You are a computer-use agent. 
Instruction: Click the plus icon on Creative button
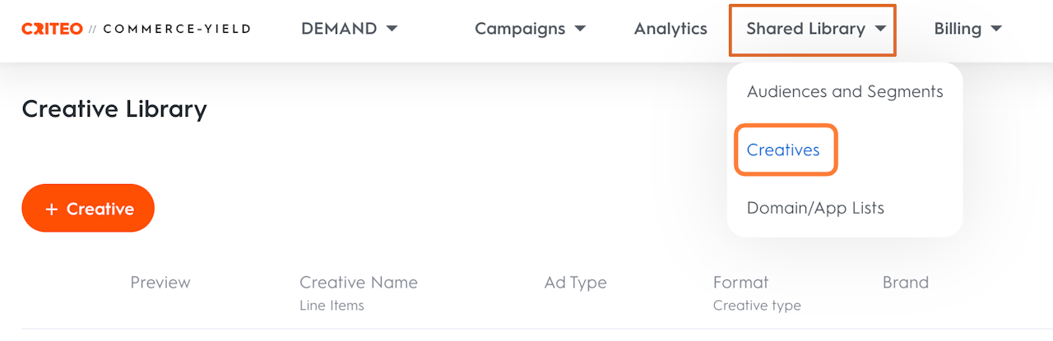[x=52, y=210]
